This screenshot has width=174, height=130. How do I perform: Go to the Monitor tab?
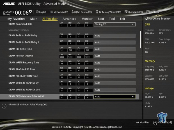click(x=87, y=19)
